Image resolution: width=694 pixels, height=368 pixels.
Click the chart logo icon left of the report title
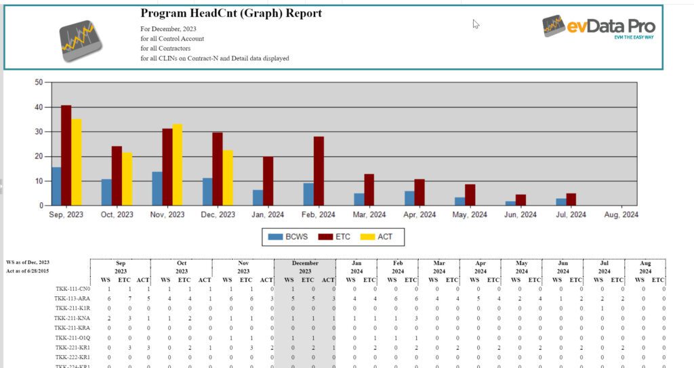(81, 41)
